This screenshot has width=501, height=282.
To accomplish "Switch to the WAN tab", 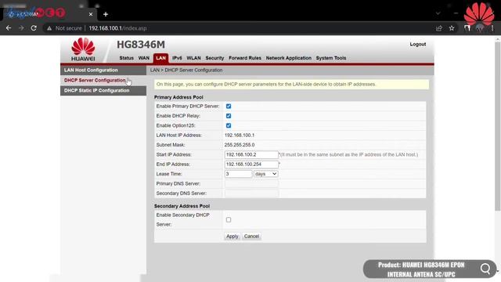I will [x=144, y=58].
